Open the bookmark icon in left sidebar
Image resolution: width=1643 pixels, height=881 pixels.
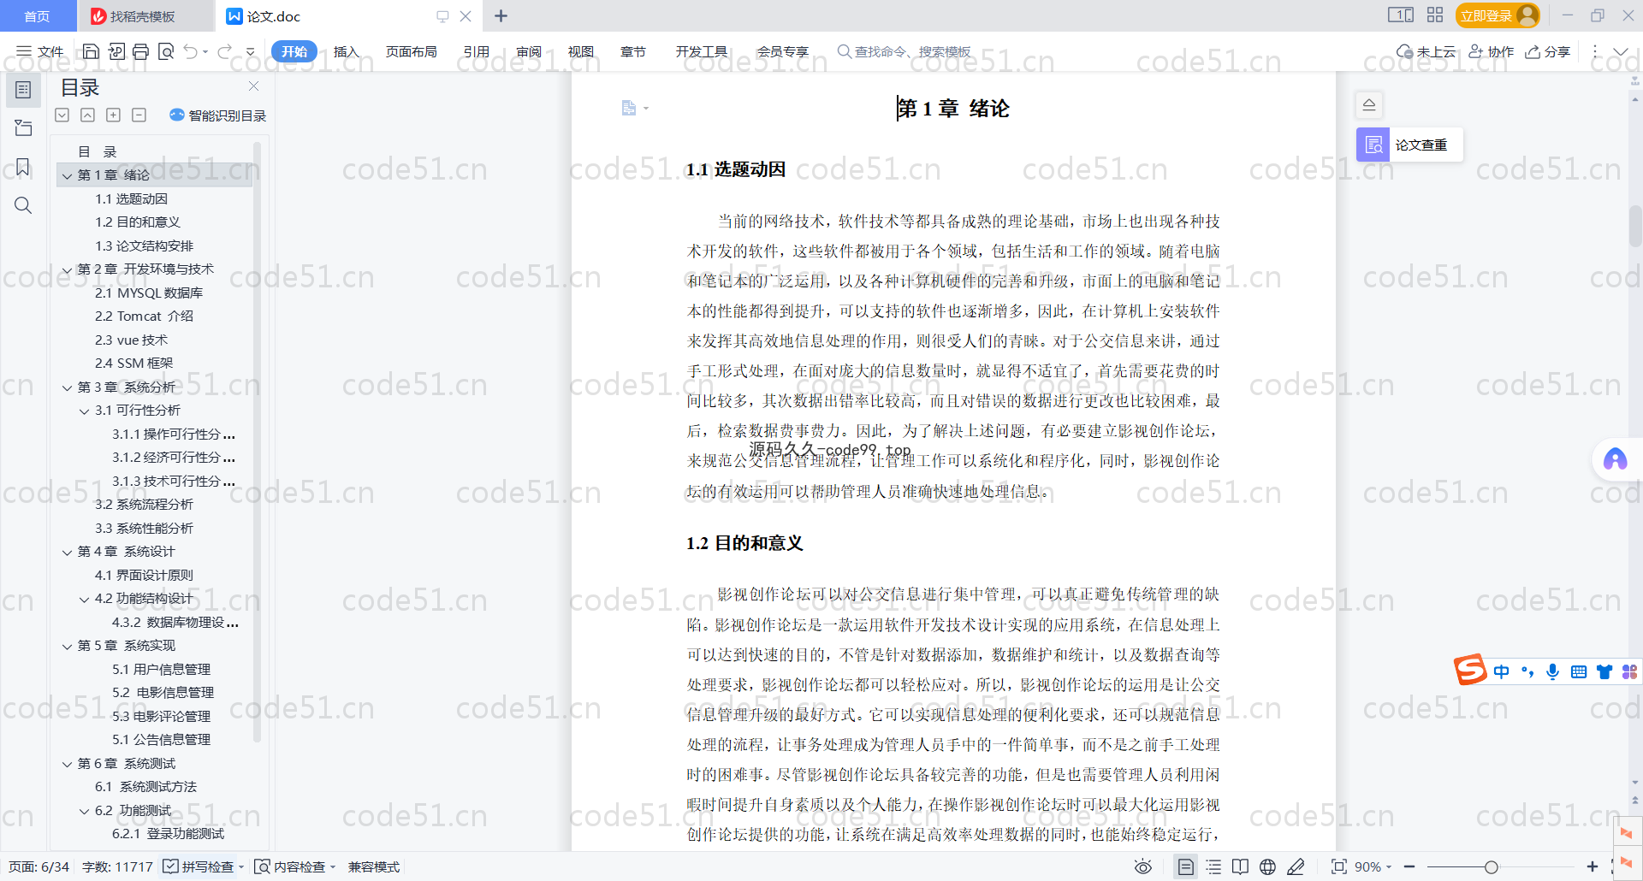click(23, 167)
